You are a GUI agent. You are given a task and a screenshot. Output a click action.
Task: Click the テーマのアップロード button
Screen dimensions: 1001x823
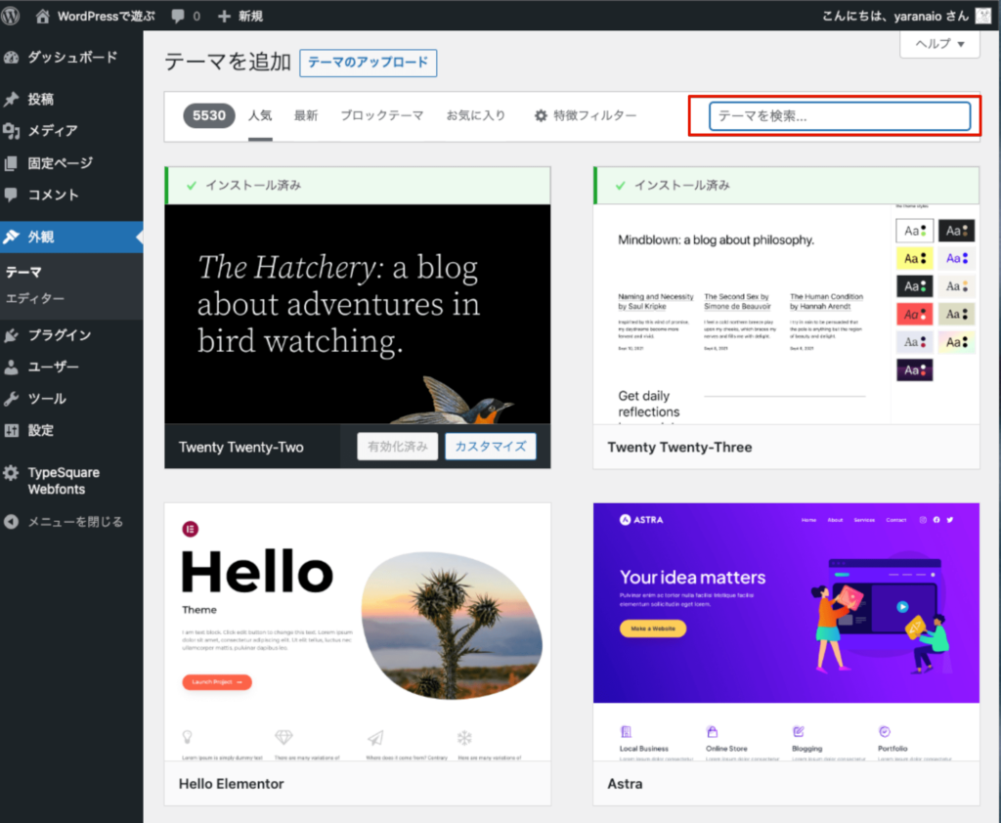(x=369, y=63)
